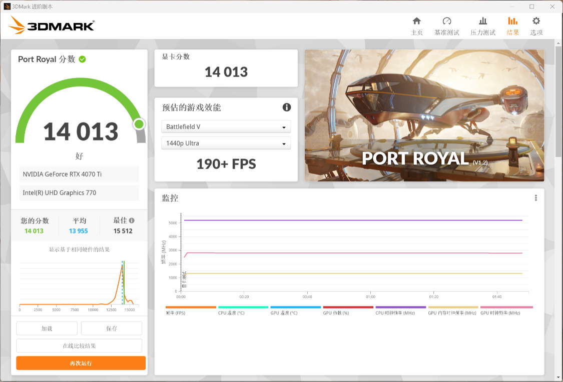Image resolution: width=563 pixels, height=382 pixels.
Task: Click the 3DMark title bar app icon
Action: pyautogui.click(x=7, y=6)
